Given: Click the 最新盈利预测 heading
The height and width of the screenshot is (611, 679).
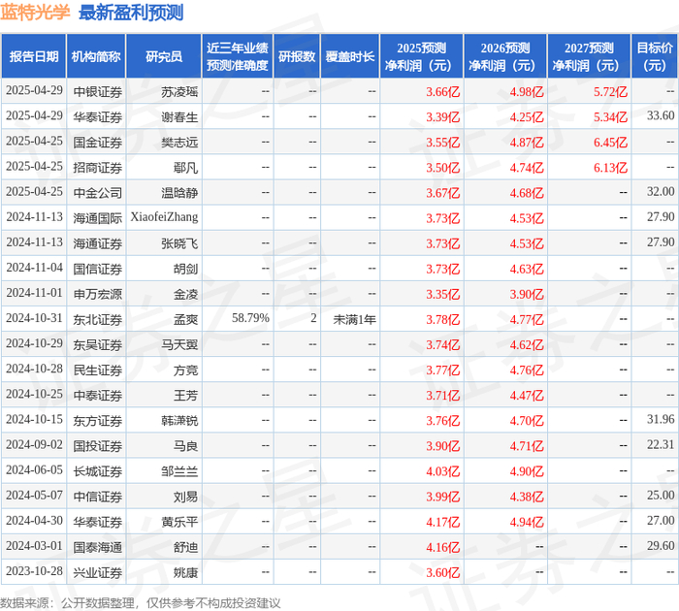Looking at the screenshot, I should tap(131, 13).
